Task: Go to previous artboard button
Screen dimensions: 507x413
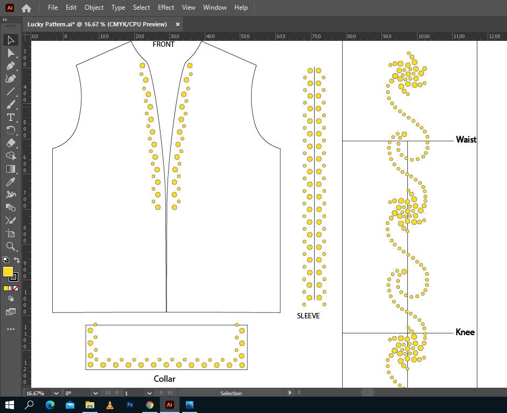Action: click(117, 393)
